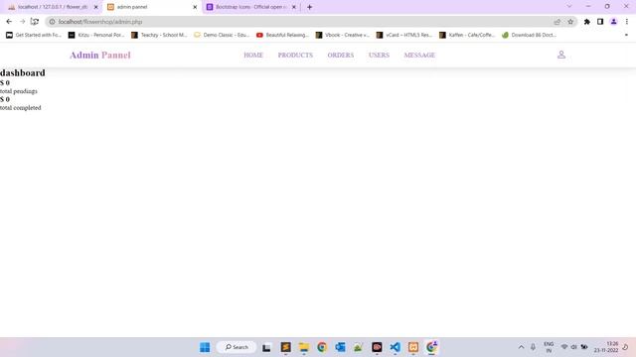Open the Demo Classic - Edu... bookmark
The height and width of the screenshot is (357, 636).
tap(222, 35)
